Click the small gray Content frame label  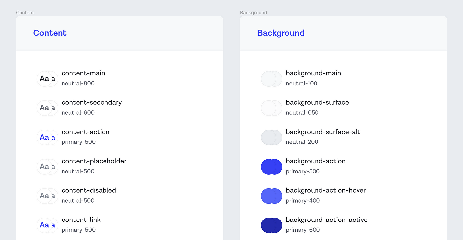pyautogui.click(x=25, y=13)
